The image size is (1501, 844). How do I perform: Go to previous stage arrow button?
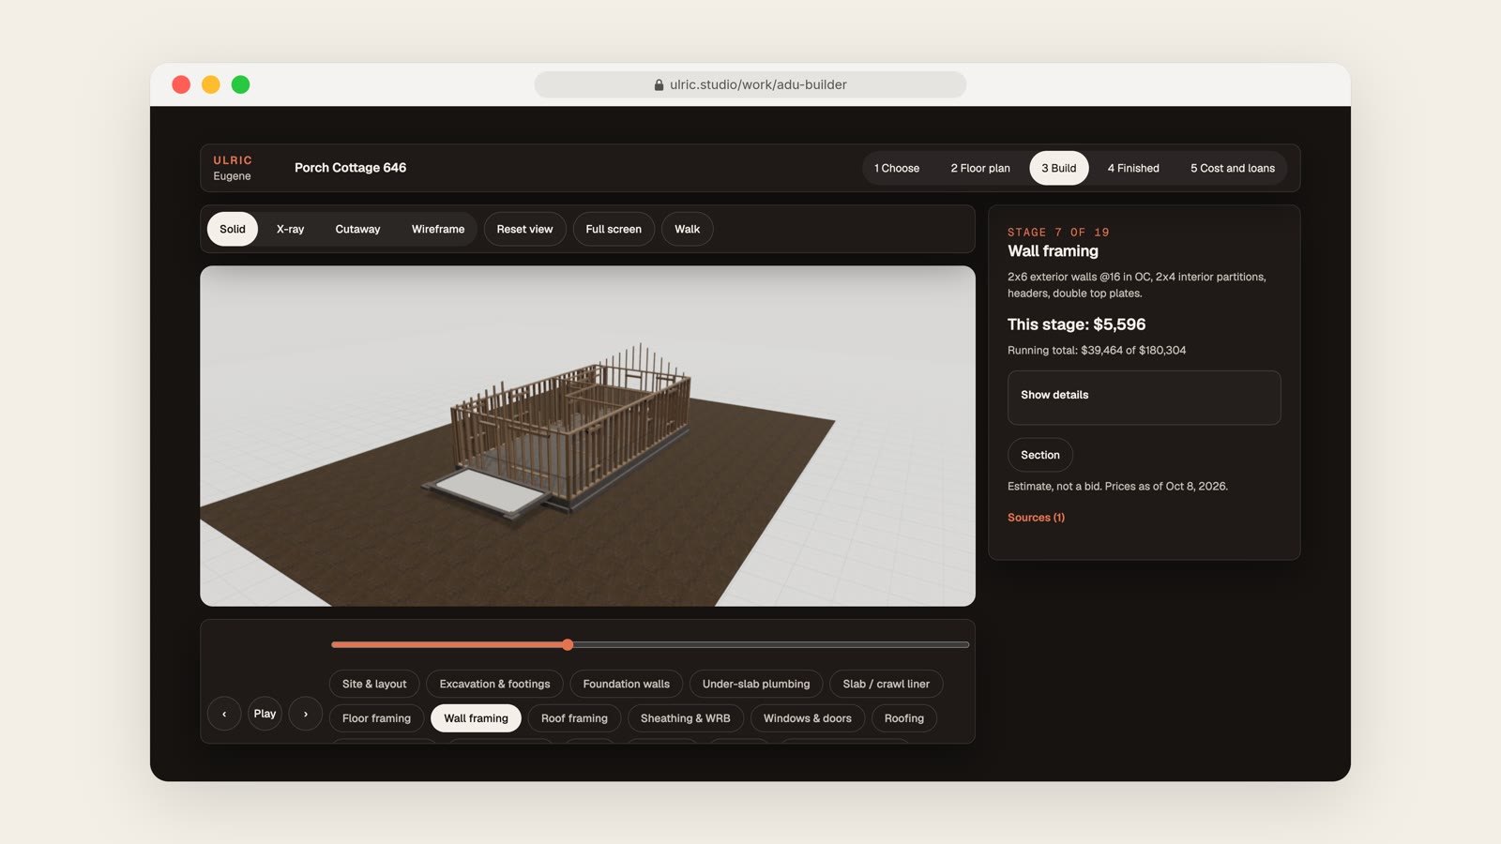coord(224,714)
